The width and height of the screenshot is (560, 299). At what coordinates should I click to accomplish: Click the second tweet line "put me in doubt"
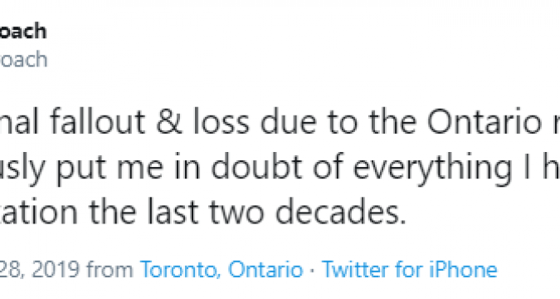pos(280,167)
